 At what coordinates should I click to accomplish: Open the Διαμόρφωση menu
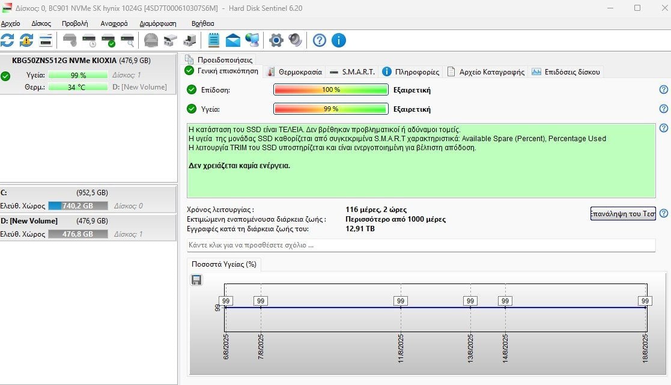pos(158,23)
